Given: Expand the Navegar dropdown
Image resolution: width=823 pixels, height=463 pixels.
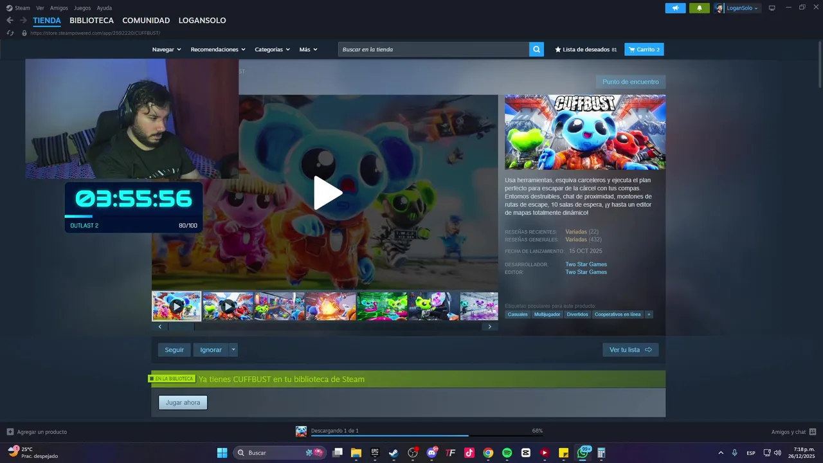Looking at the screenshot, I should point(167,50).
